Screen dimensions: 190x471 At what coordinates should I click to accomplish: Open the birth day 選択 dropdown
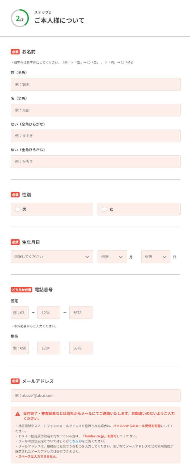click(x=155, y=256)
